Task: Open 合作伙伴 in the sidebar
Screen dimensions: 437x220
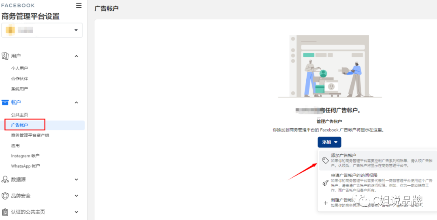Action: click(19, 79)
